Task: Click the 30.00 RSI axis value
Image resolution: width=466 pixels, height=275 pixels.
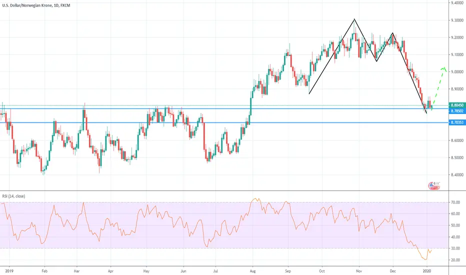Action: coord(455,248)
